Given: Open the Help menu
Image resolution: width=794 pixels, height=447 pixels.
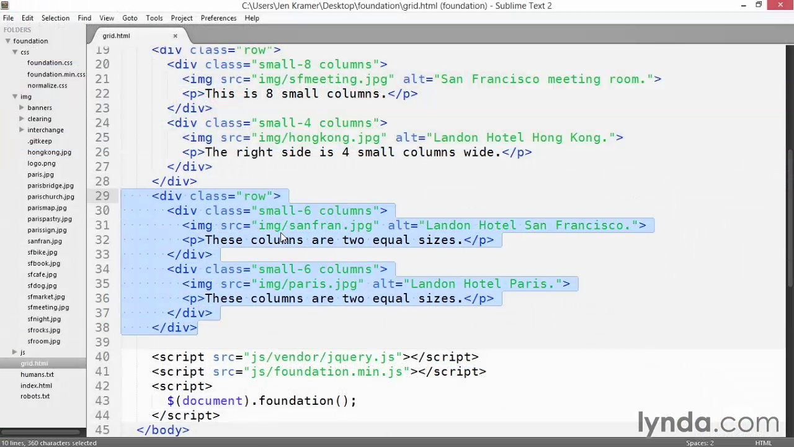Looking at the screenshot, I should click(x=252, y=18).
